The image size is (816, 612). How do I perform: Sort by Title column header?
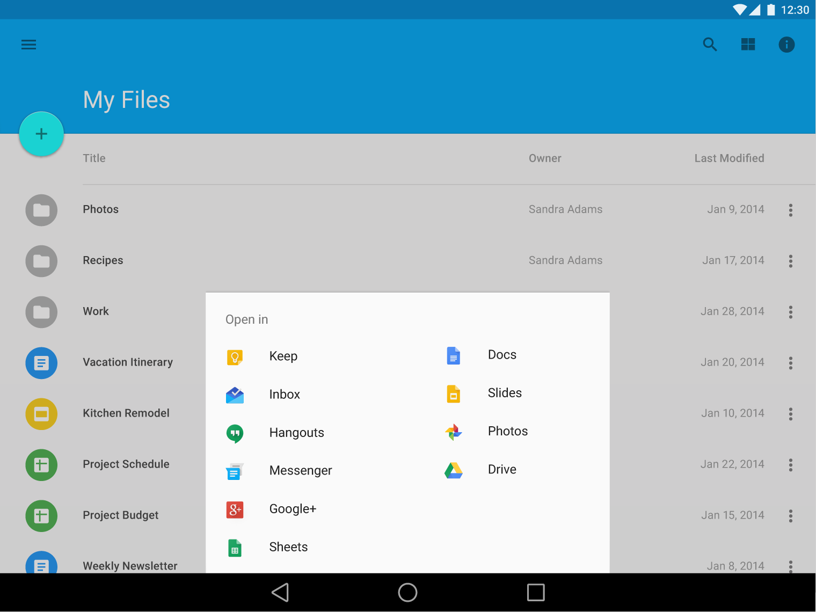tap(94, 158)
